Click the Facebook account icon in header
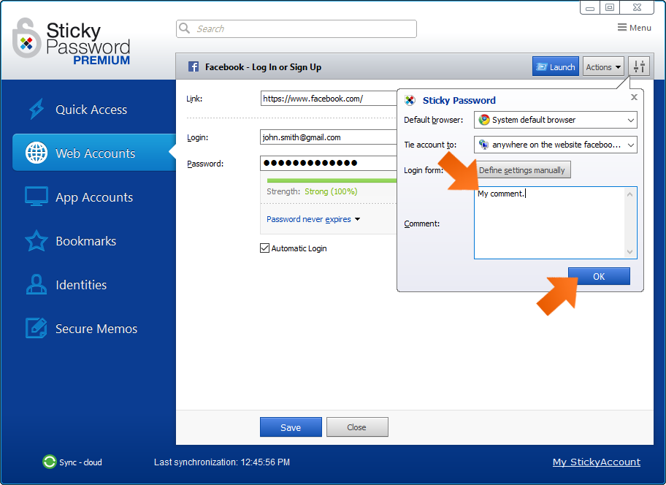This screenshot has height=485, width=666. pyautogui.click(x=194, y=66)
